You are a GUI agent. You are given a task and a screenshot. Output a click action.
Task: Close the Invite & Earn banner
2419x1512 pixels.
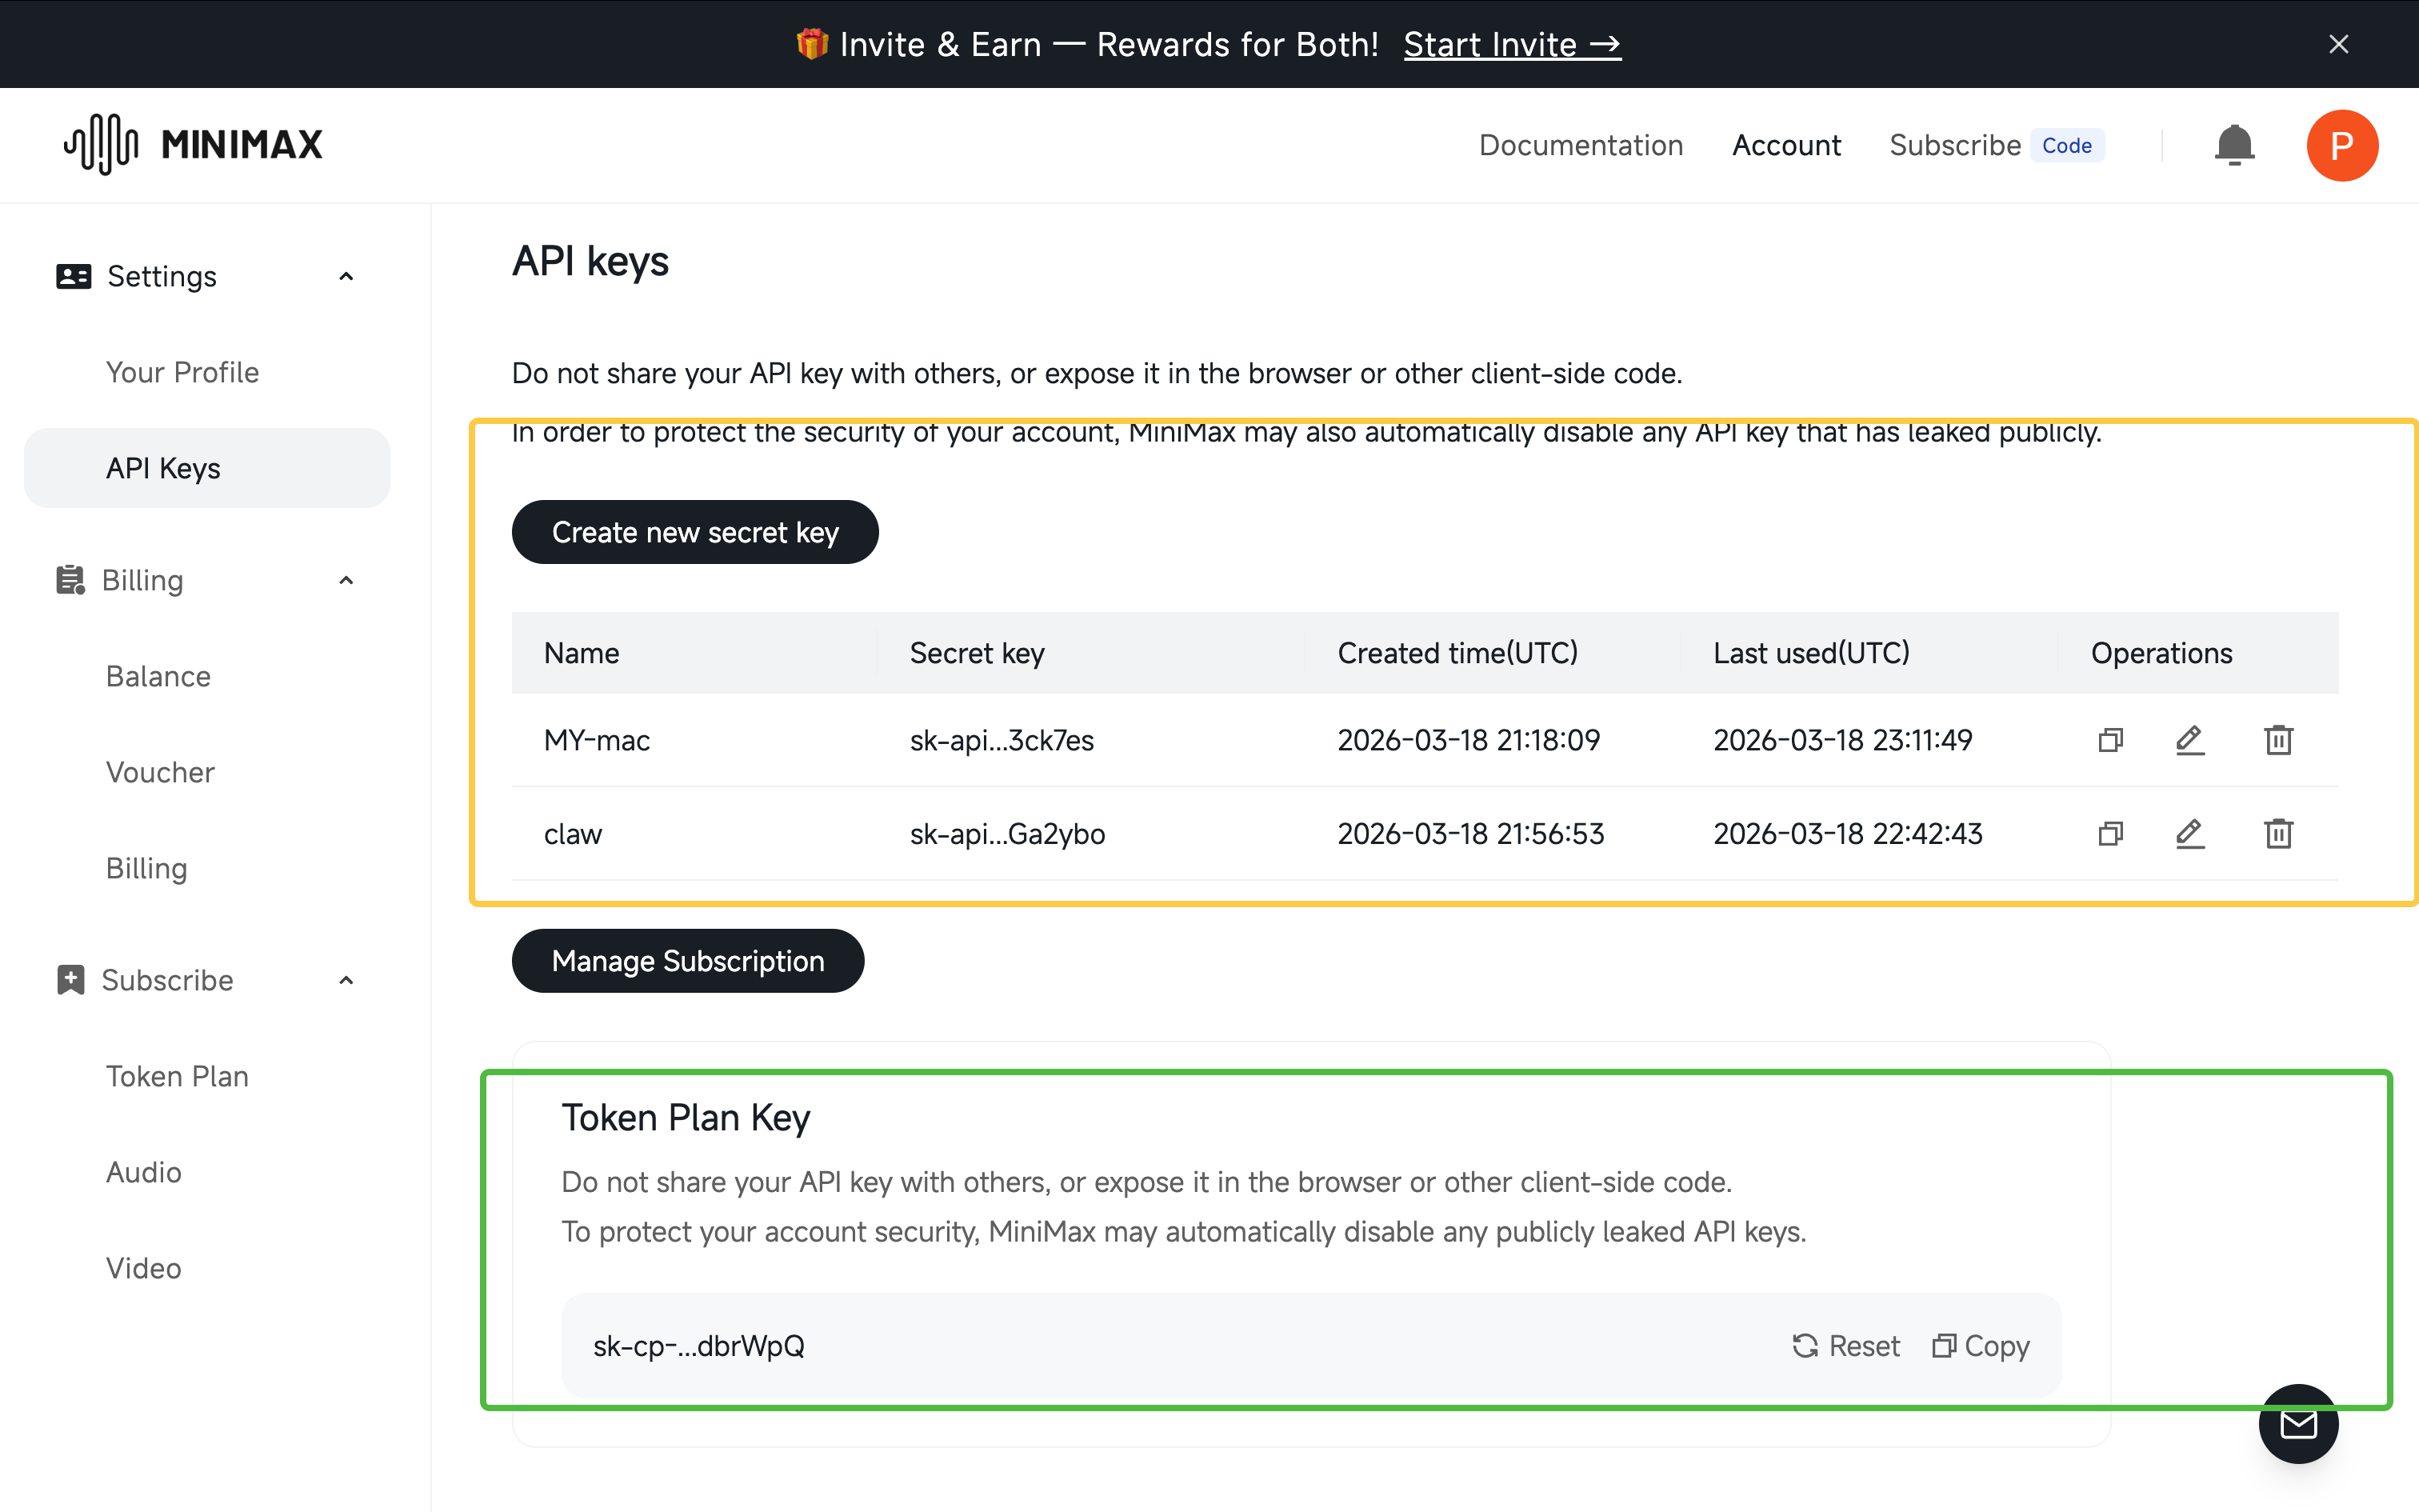coord(2338,44)
